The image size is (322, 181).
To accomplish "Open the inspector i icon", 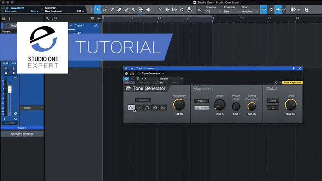I will (10, 19).
